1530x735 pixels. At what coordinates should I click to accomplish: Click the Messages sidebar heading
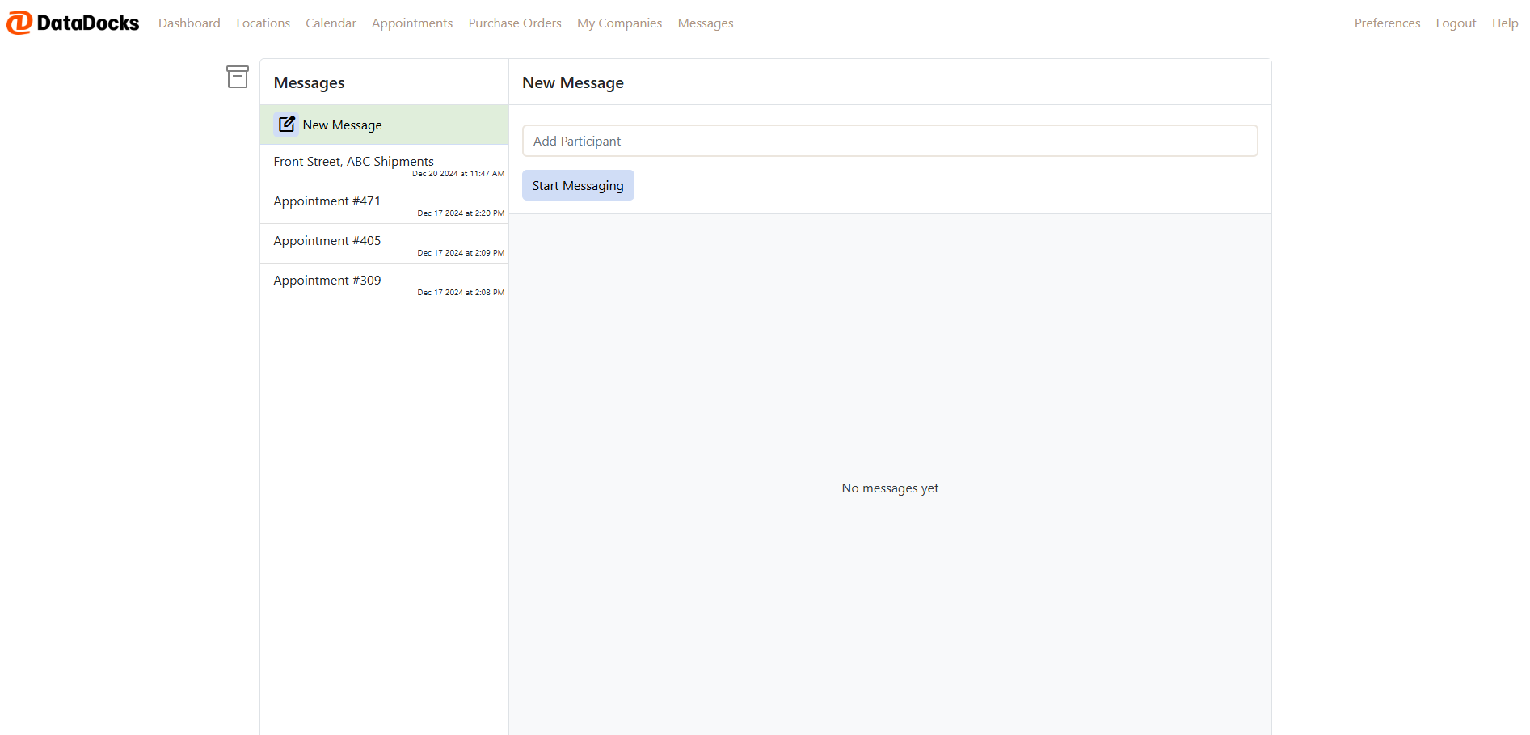coord(309,82)
